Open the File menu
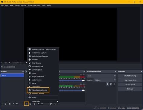 click(x=2, y=5)
